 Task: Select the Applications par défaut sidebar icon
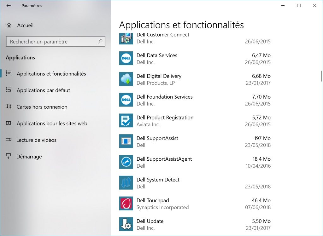point(9,90)
